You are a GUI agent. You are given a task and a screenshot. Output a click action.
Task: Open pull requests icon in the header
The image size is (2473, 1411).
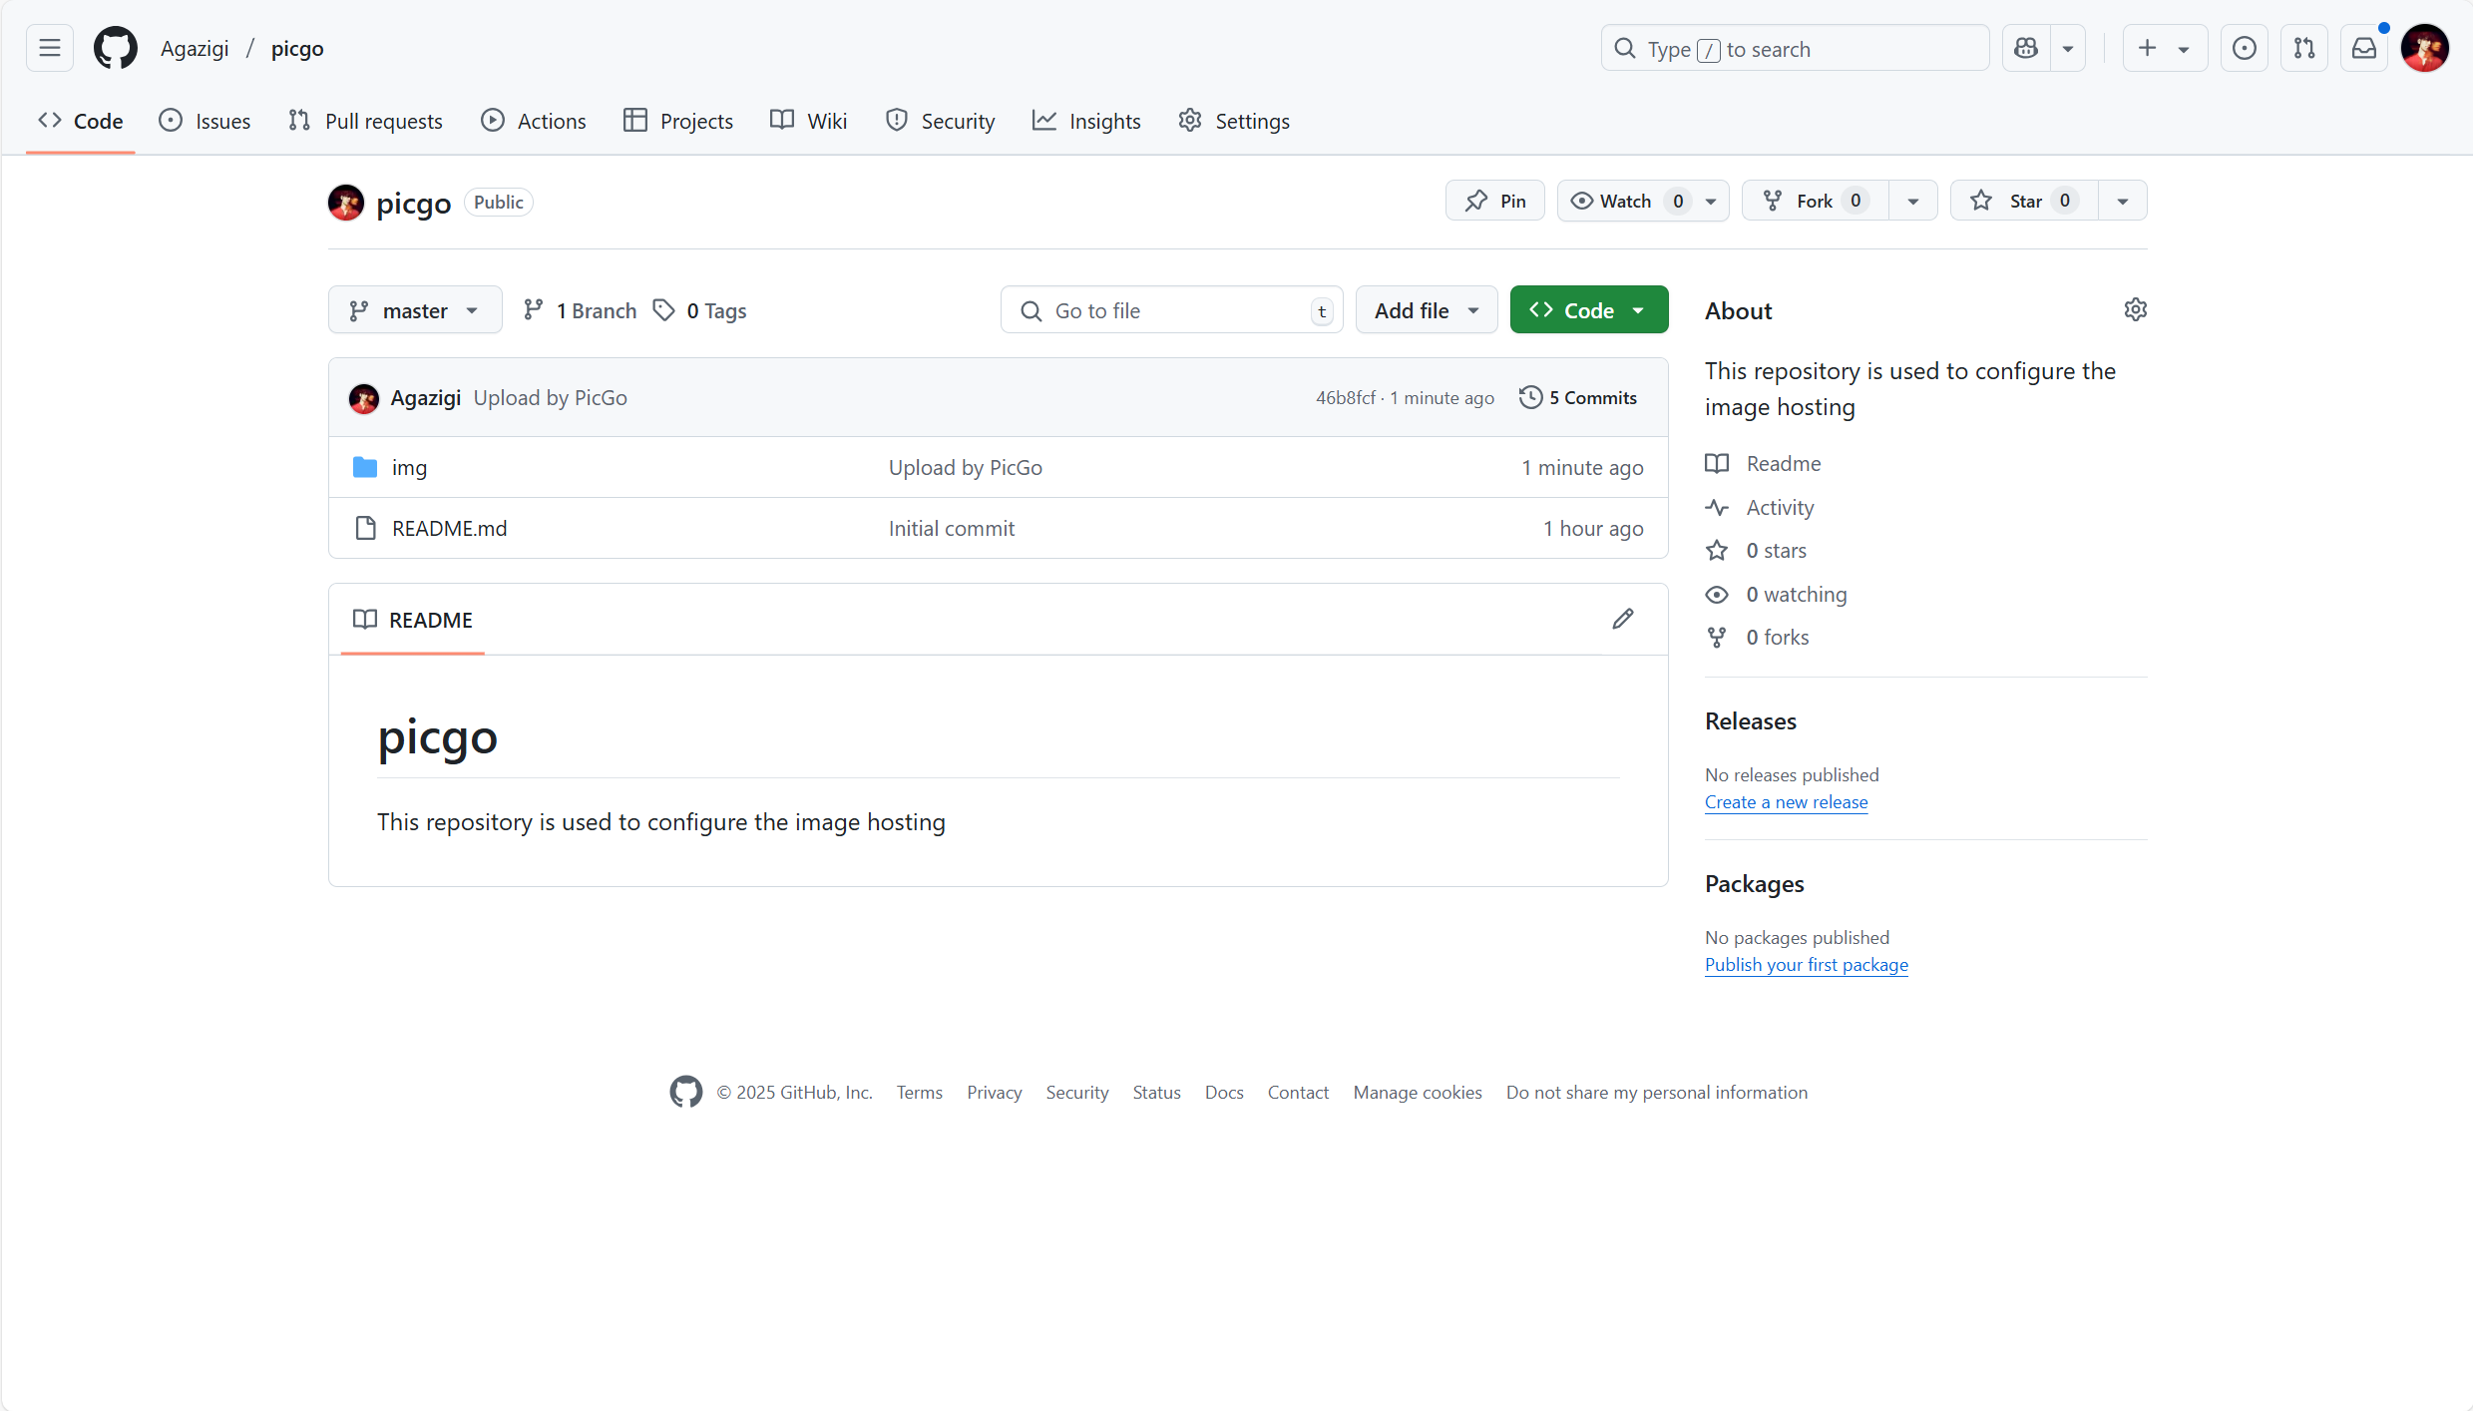[2303, 48]
